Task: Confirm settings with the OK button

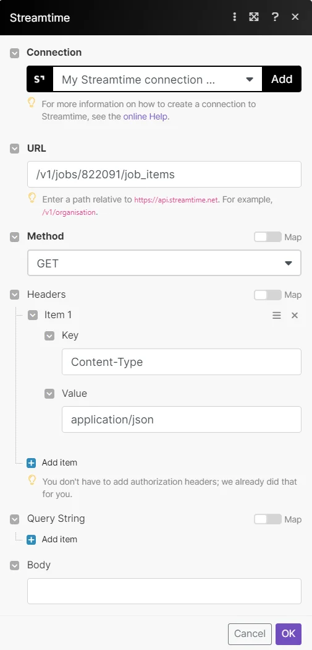Action: click(x=289, y=634)
